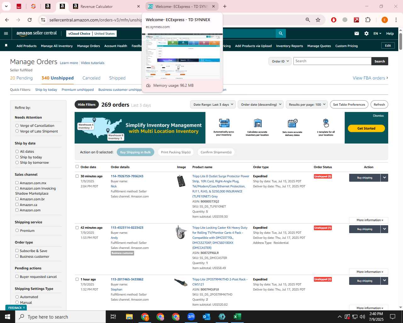Open the messages envelope icon
Viewport: 403px width, 323px height.
click(x=357, y=33)
